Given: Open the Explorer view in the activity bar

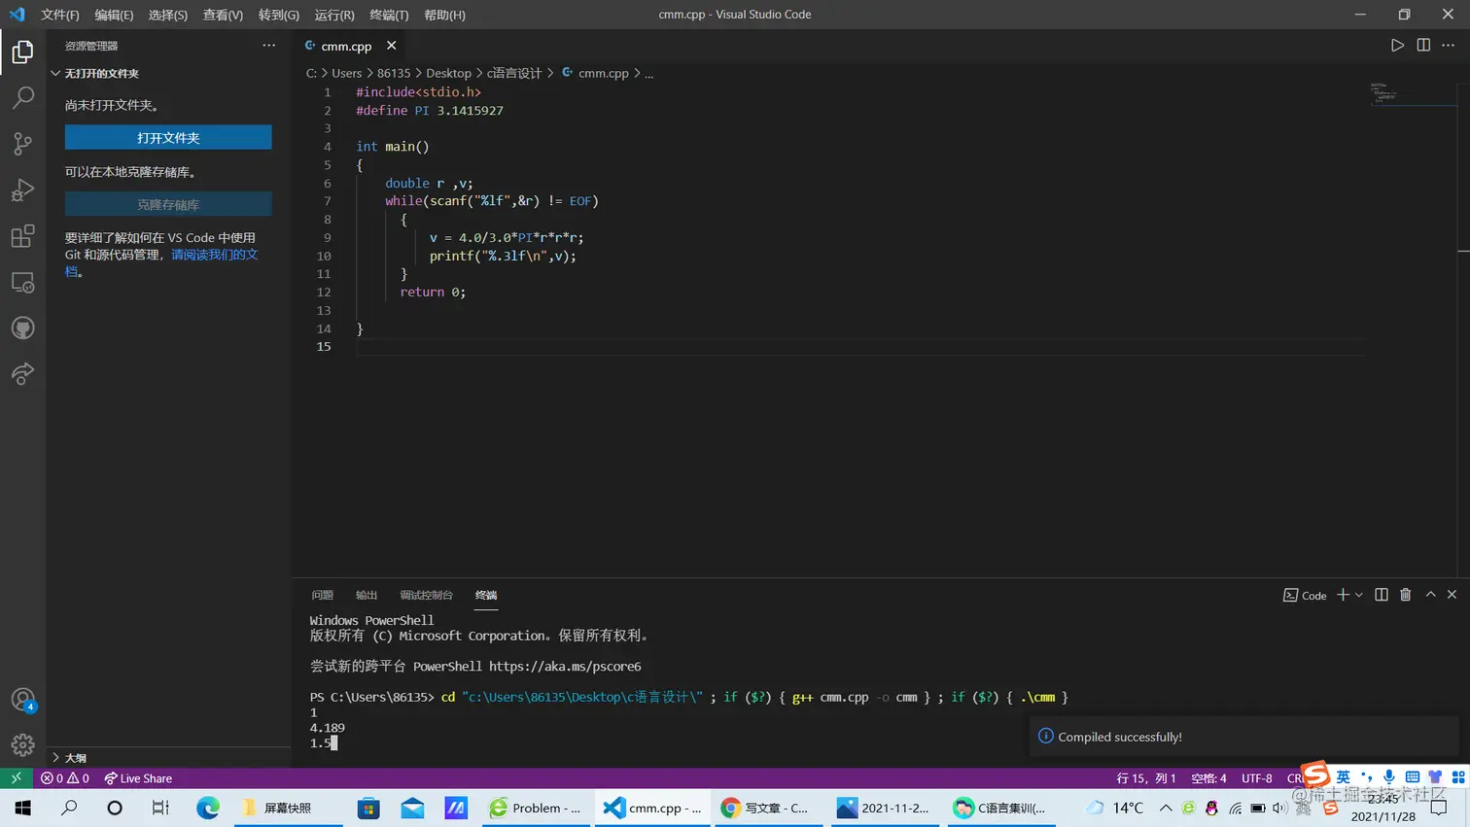Looking at the screenshot, I should coord(22,52).
